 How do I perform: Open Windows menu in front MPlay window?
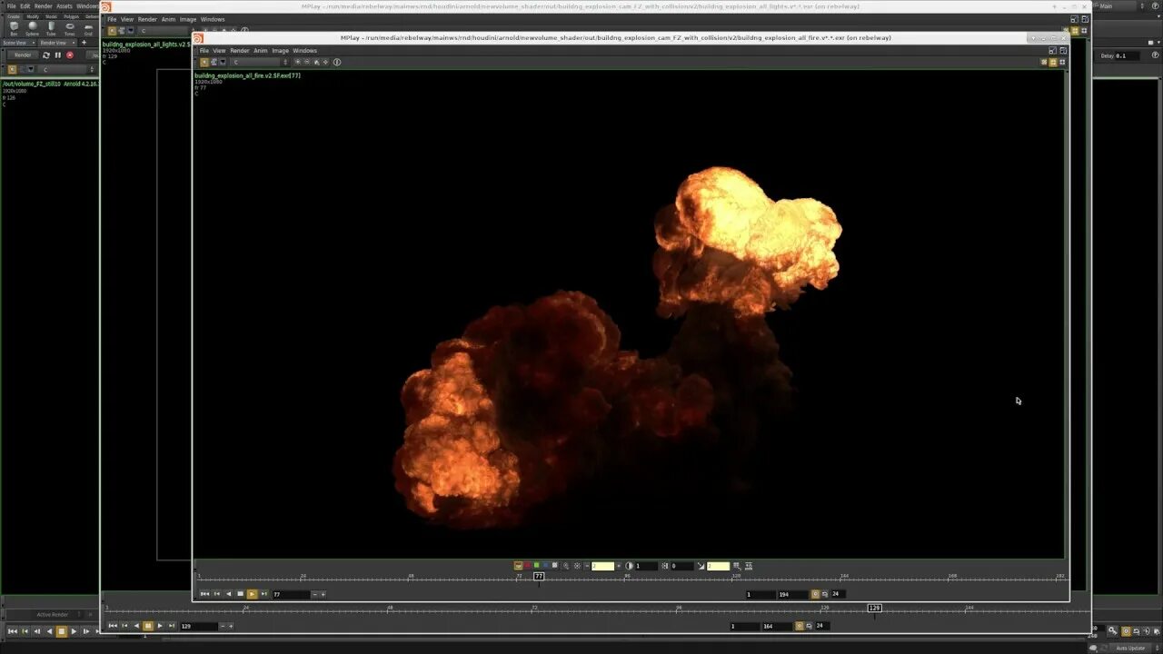click(304, 51)
